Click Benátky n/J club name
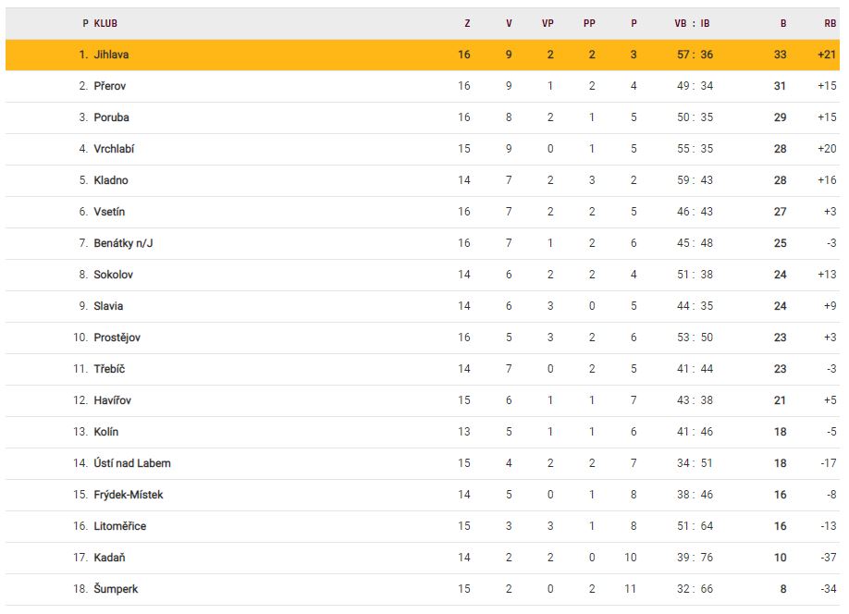Screen dimensions: 849x614 click(x=123, y=243)
